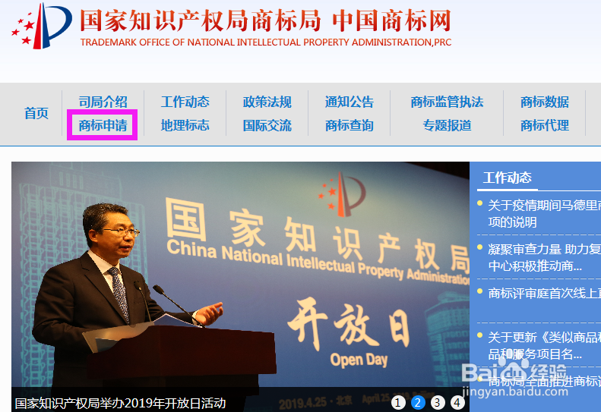Open 政策法规 navigation item

(267, 102)
